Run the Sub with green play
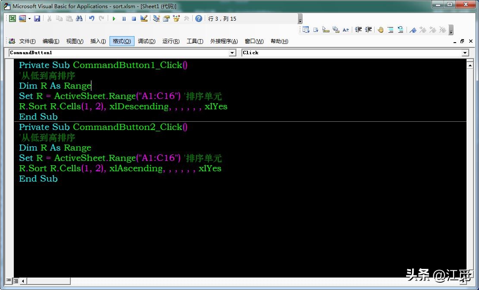Screen dimensions: 479x290 (114, 19)
